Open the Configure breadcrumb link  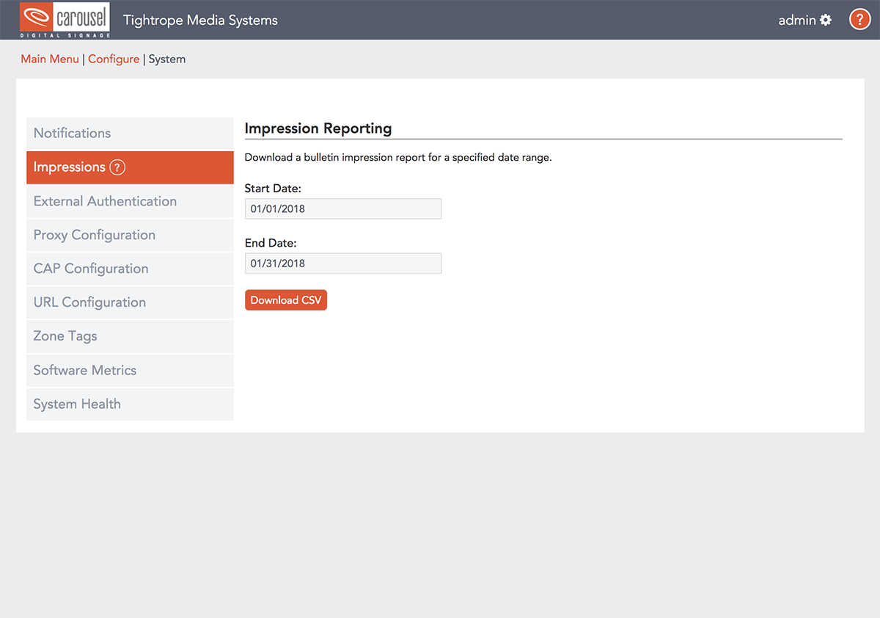coord(114,59)
